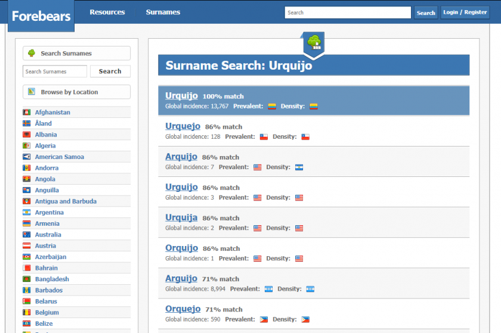Focus the Search Surnames input field
This screenshot has width=501, height=333.
(55, 71)
